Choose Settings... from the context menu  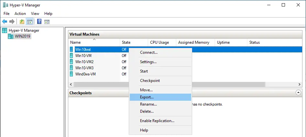coord(160,62)
